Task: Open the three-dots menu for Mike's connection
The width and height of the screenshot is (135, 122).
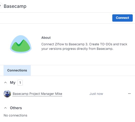Action: [x=129, y=94]
